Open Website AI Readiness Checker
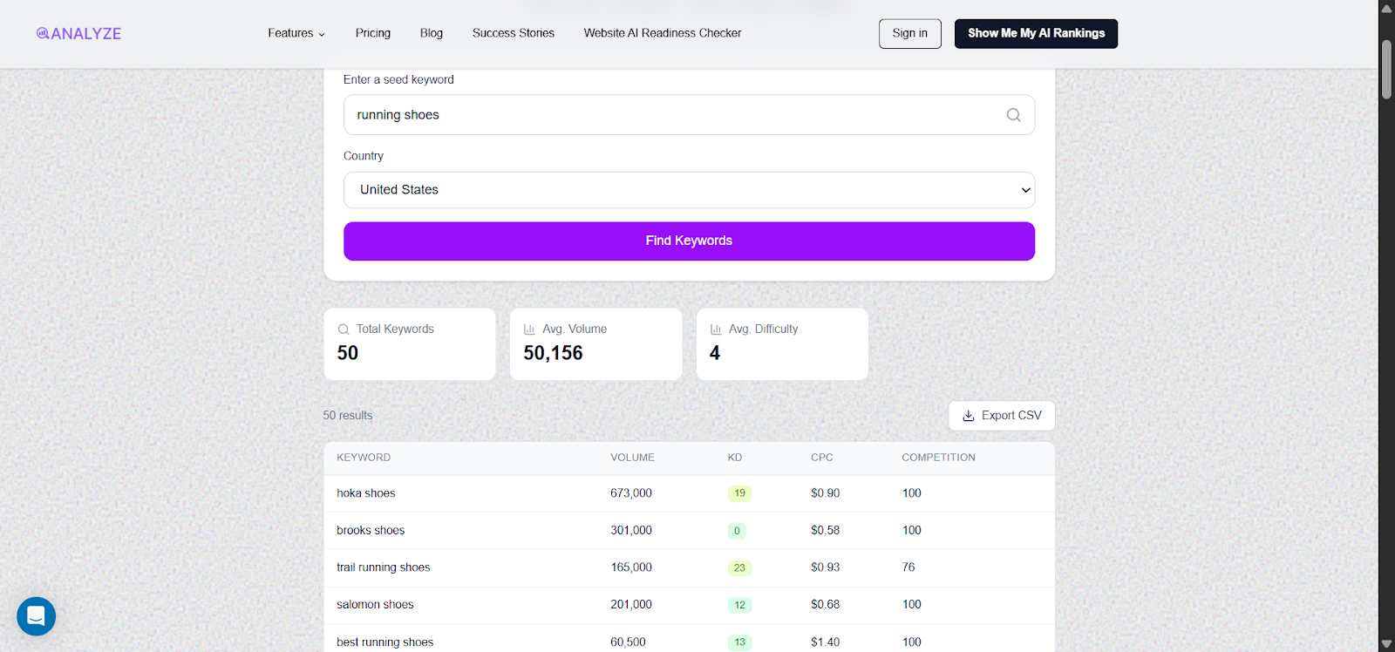This screenshot has width=1395, height=652. click(663, 33)
